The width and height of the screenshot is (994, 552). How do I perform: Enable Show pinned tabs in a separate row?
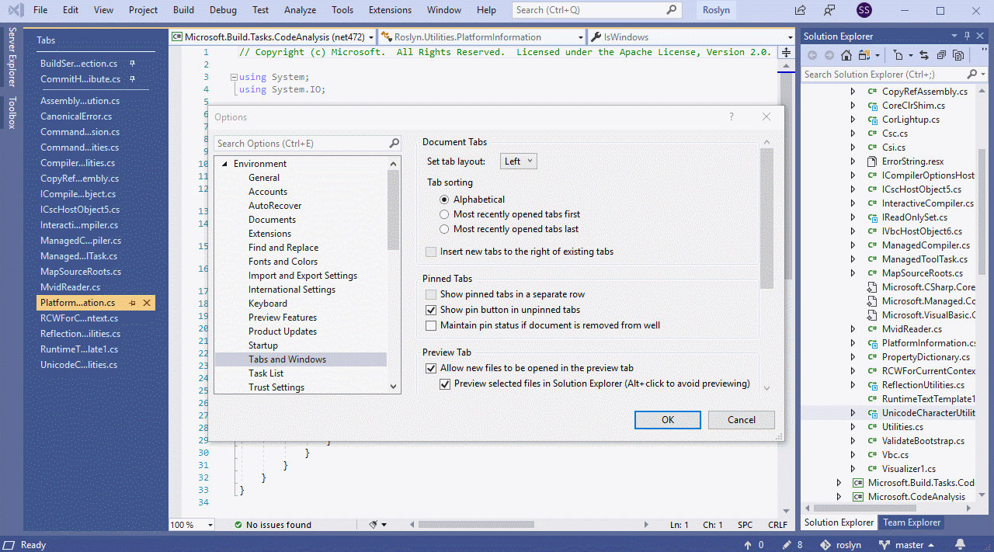431,294
